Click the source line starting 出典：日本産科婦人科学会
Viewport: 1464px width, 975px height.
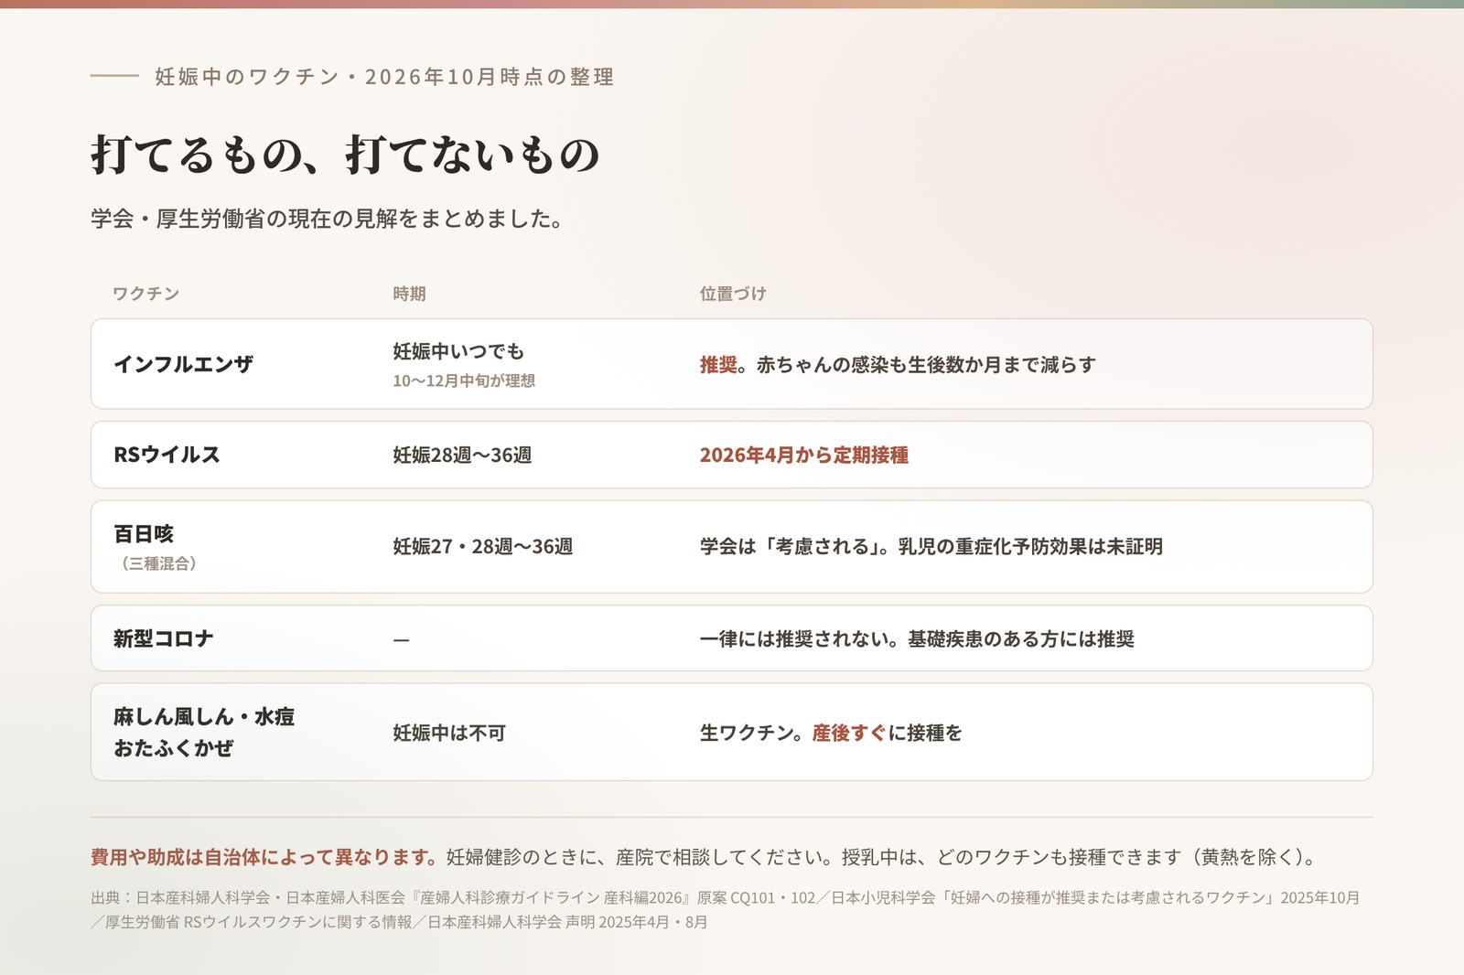(x=726, y=898)
